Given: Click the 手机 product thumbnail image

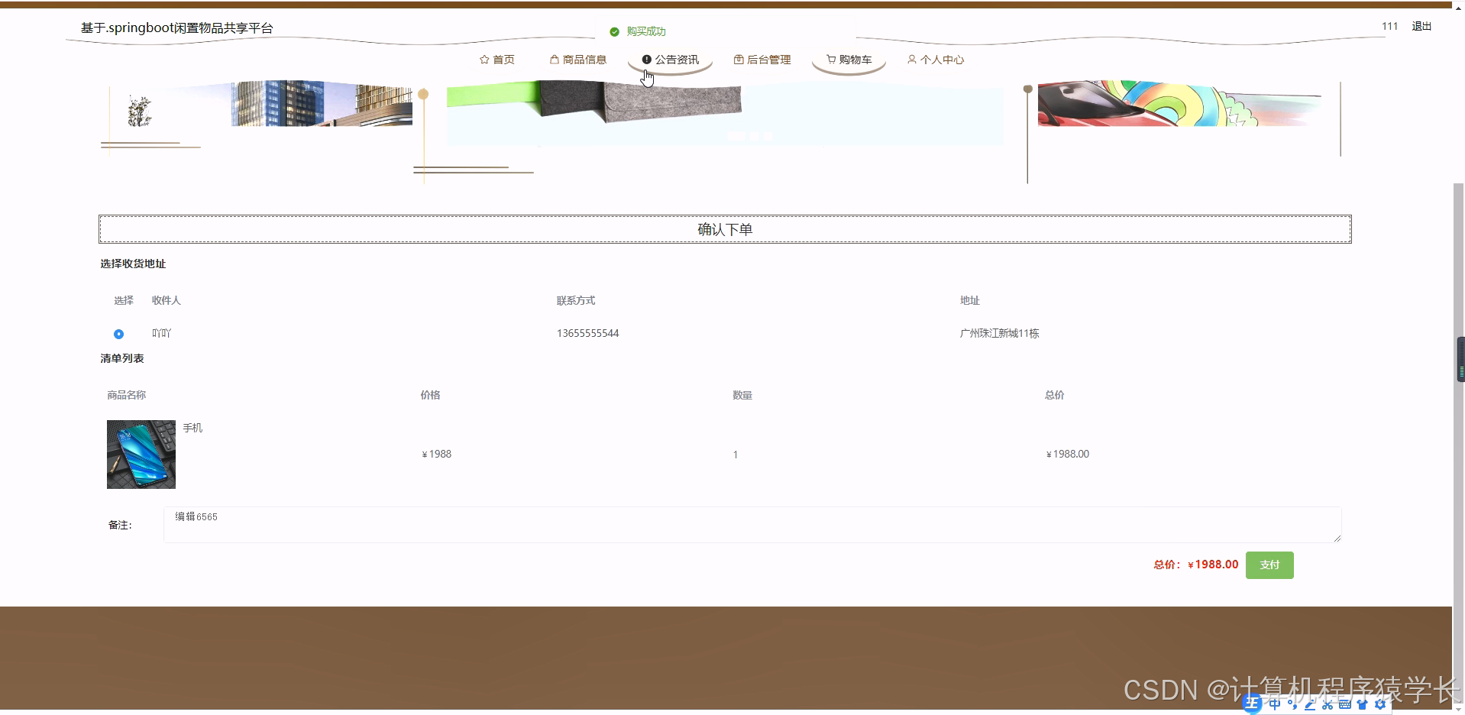Looking at the screenshot, I should [x=141, y=454].
